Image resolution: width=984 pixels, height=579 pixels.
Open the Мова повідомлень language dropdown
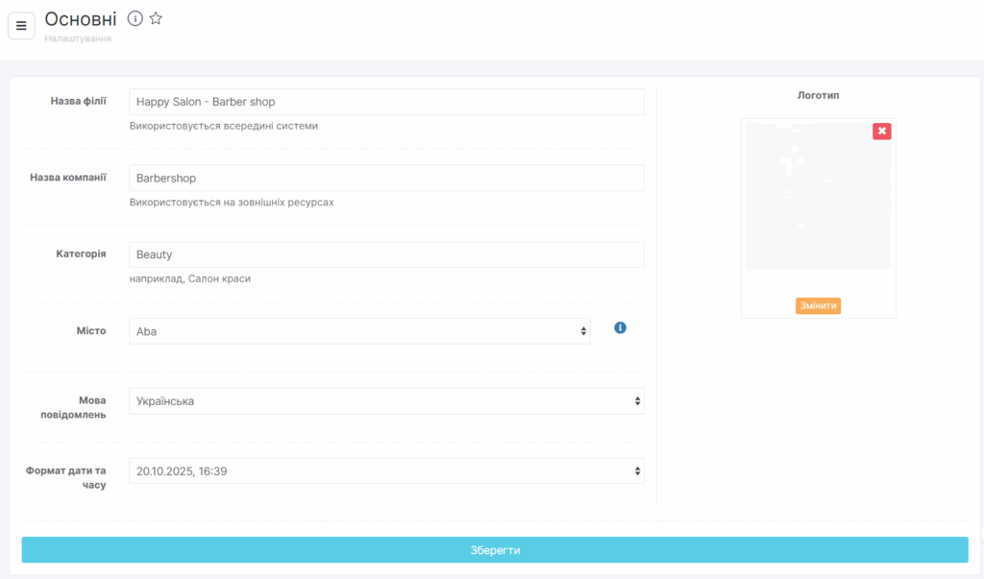386,401
